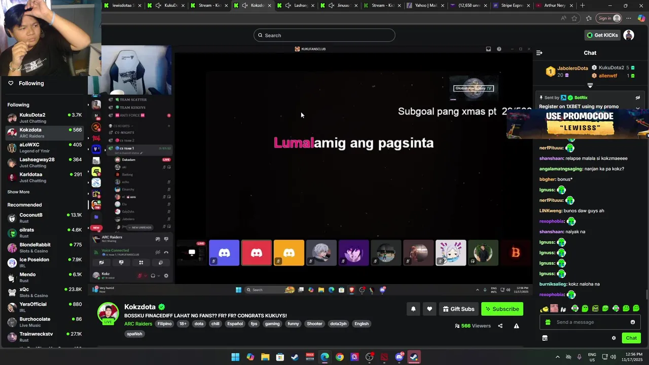Open taskbar volume control
The image size is (649, 365).
[x=614, y=357]
